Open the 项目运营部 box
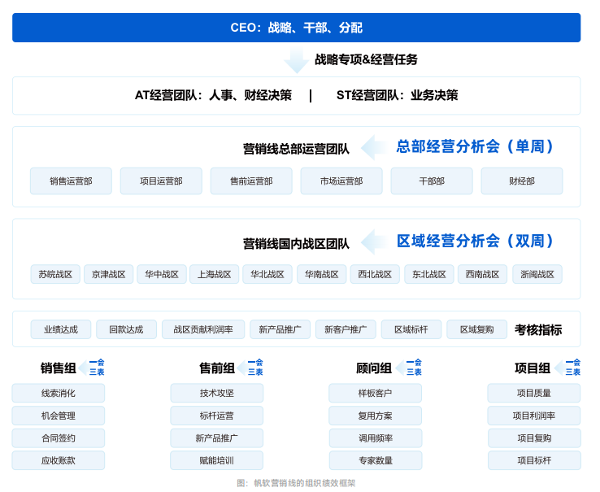Image resolution: width=600 pixels, height=492 pixels. pos(161,181)
